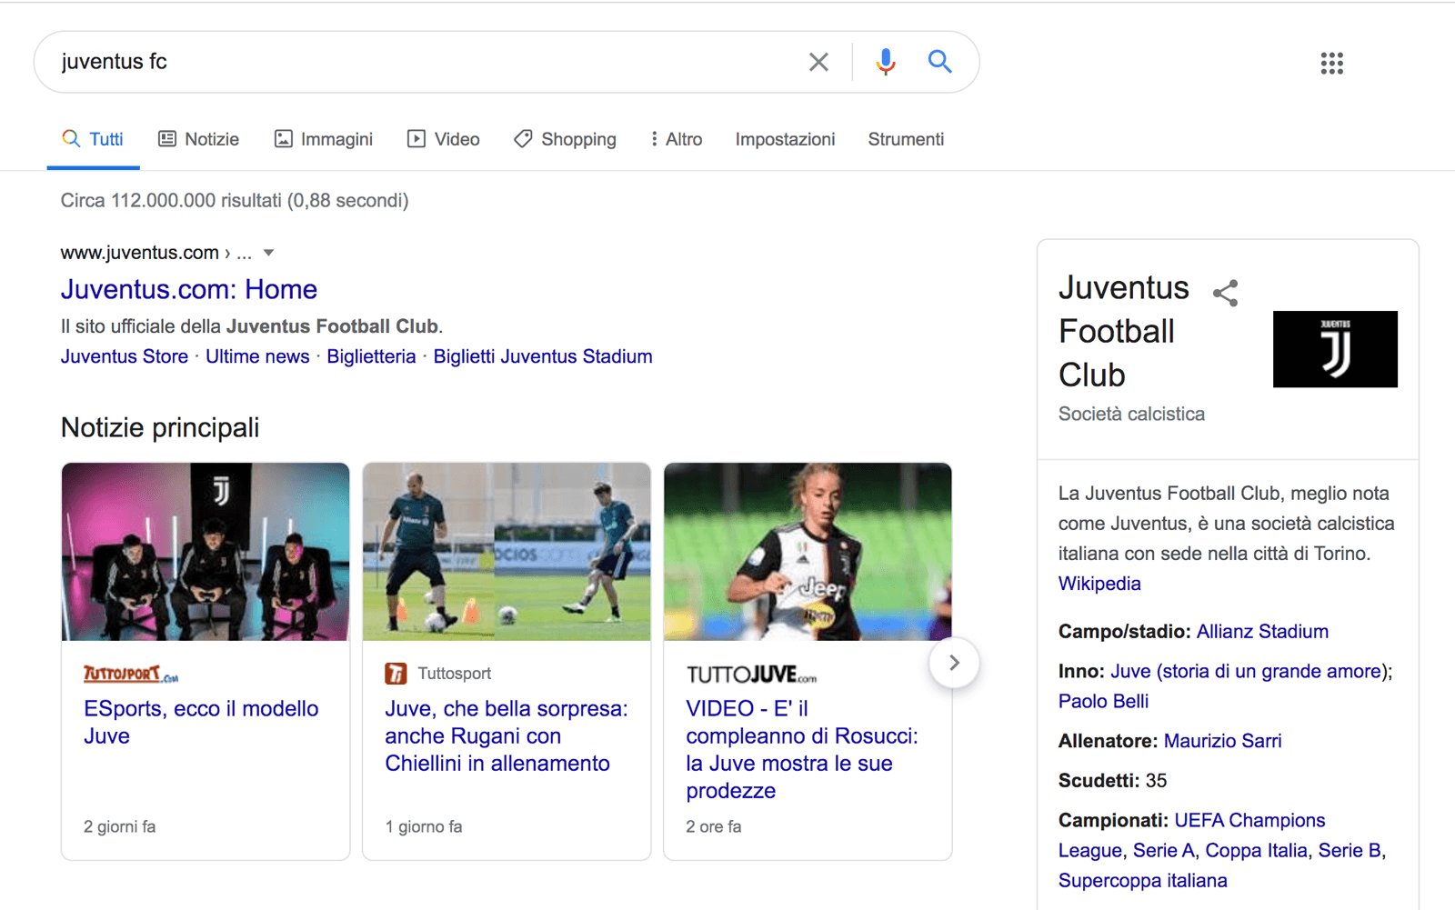The height and width of the screenshot is (910, 1455).
Task: Click the 'Notizie principali' heading
Action: click(160, 427)
